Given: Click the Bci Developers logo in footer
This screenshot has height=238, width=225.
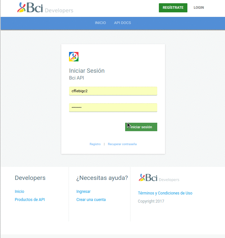Looking at the screenshot, I should [x=159, y=178].
